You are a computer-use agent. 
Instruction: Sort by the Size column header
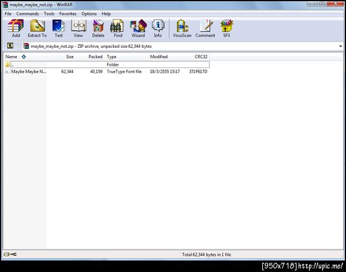click(x=61, y=56)
